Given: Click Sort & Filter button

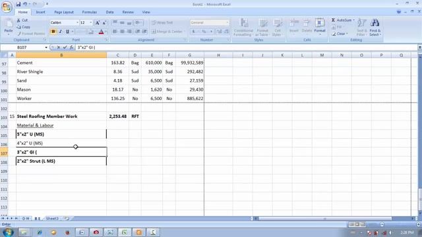Looking at the screenshot, I should click(361, 27).
